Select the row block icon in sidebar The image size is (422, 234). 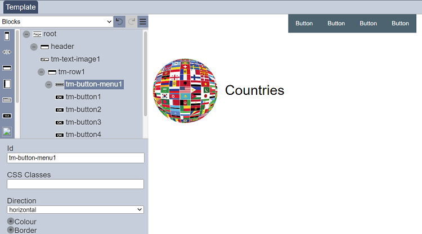click(x=7, y=68)
